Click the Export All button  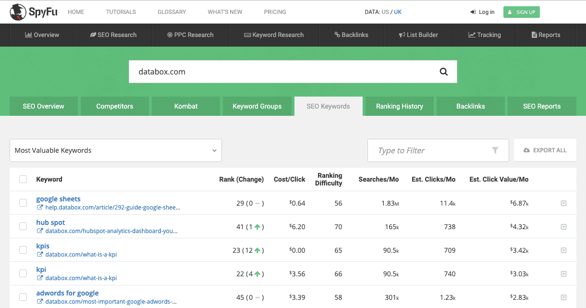click(545, 150)
